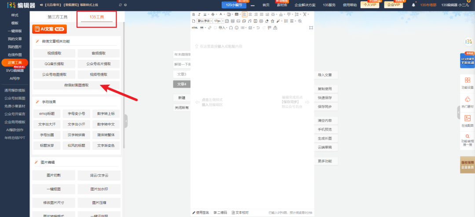Viewport: 475px width, 217px height.
Task: Open the emoji smiley picker
Action: point(237,28)
